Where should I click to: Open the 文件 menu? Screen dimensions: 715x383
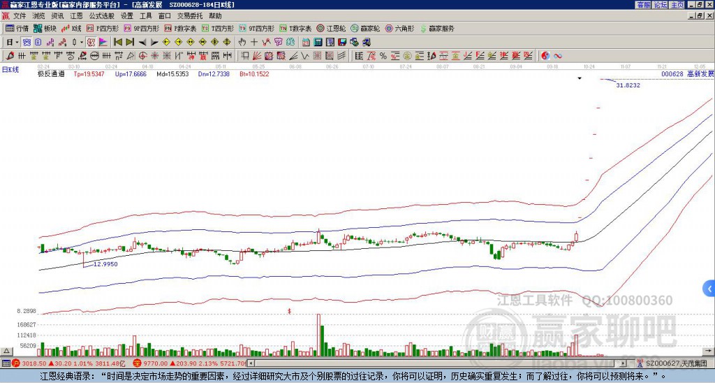[20, 16]
